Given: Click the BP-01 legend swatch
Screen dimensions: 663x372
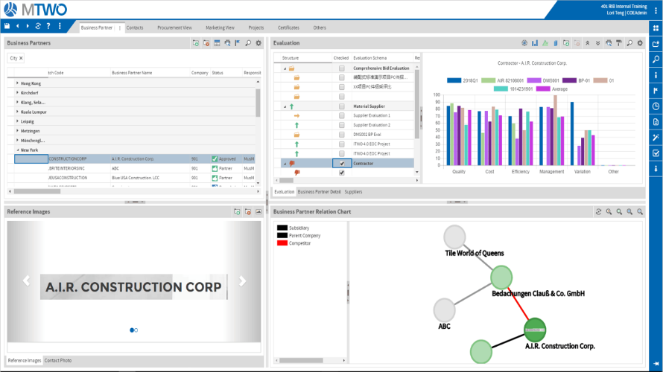Looking at the screenshot, I should click(x=569, y=80).
